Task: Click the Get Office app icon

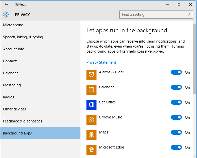Action: [x=91, y=105]
